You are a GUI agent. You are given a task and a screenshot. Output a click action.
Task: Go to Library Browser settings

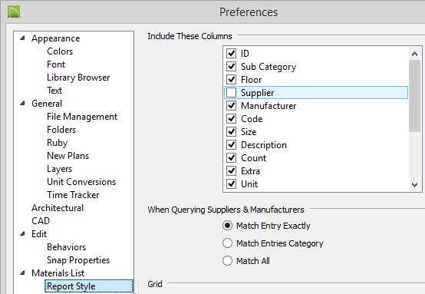[78, 78]
